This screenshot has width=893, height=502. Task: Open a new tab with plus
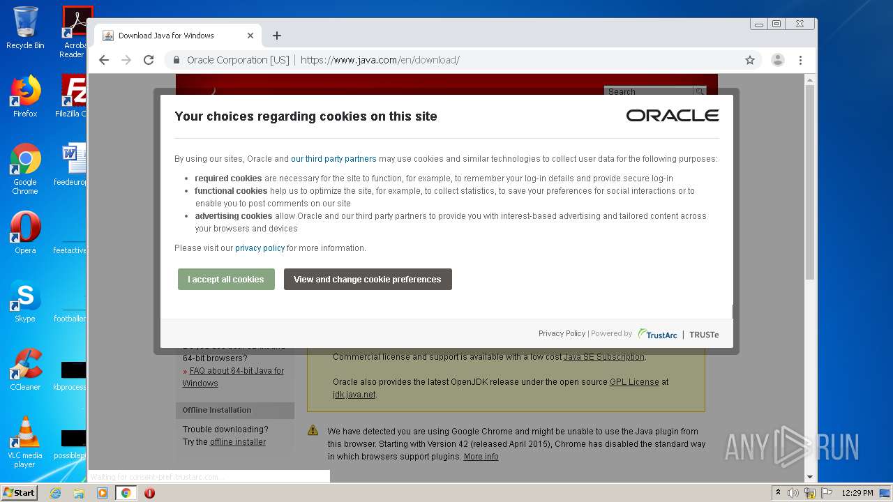(277, 36)
